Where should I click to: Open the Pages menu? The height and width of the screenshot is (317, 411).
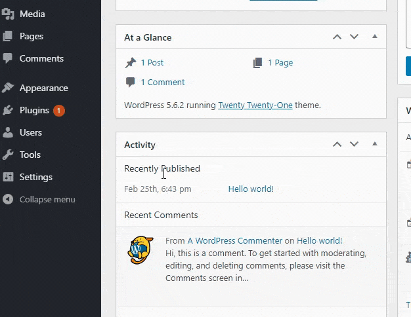(x=32, y=37)
